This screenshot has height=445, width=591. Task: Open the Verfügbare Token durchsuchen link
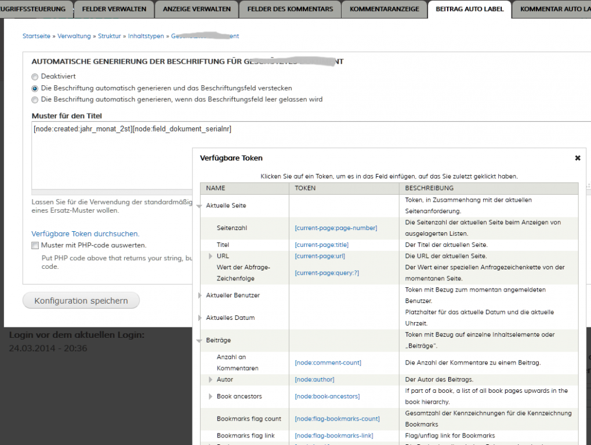point(85,234)
